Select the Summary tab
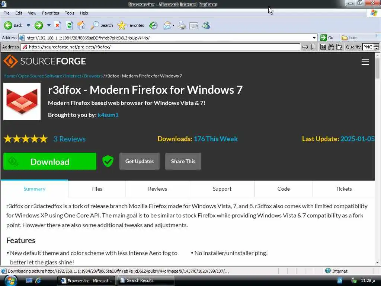The image size is (381, 286). 34,189
